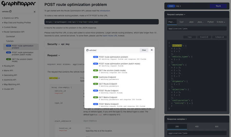Close the search results dialog with X
Image resolution: width=231 pixels, height=137 pixels.
pyautogui.click(x=152, y=50)
